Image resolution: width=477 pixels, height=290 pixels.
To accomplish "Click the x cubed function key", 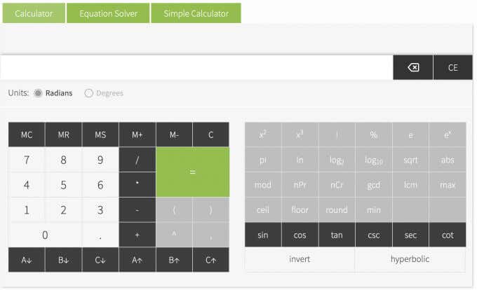I will coord(300,134).
